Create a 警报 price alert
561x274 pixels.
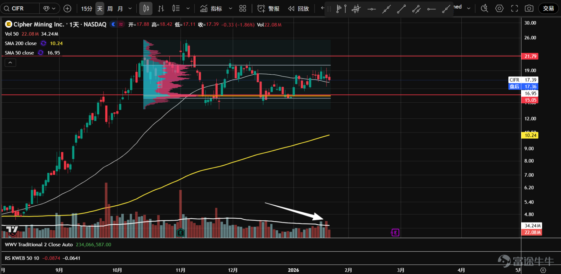coord(268,8)
